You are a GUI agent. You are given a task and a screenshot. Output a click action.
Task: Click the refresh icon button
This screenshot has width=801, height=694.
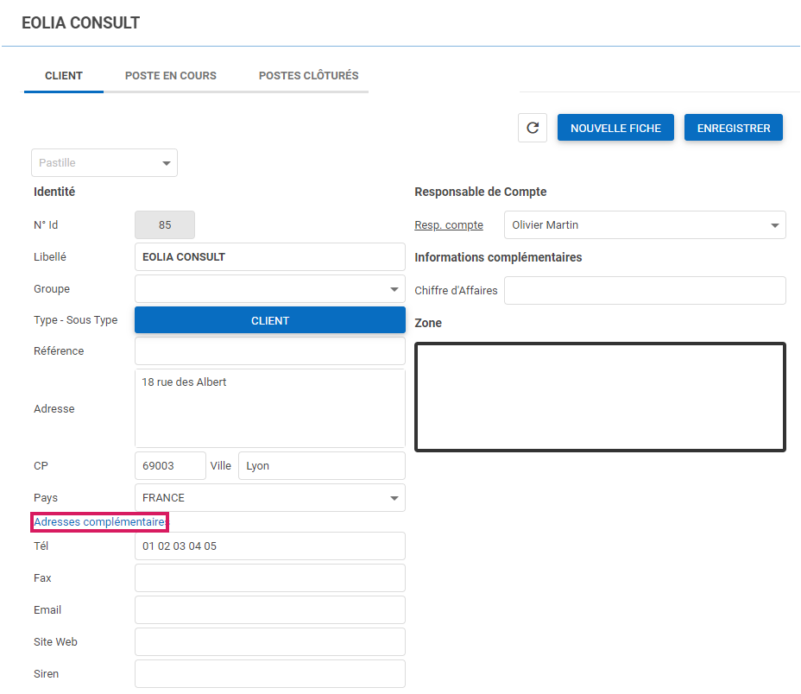[533, 128]
